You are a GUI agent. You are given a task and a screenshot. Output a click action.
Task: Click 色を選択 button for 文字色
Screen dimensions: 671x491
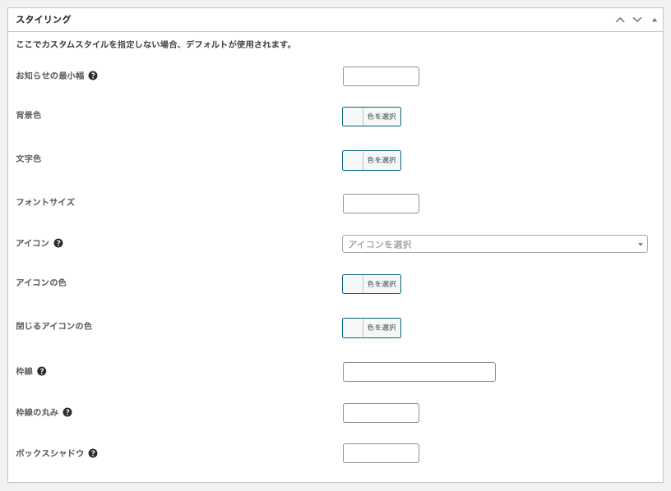382,160
